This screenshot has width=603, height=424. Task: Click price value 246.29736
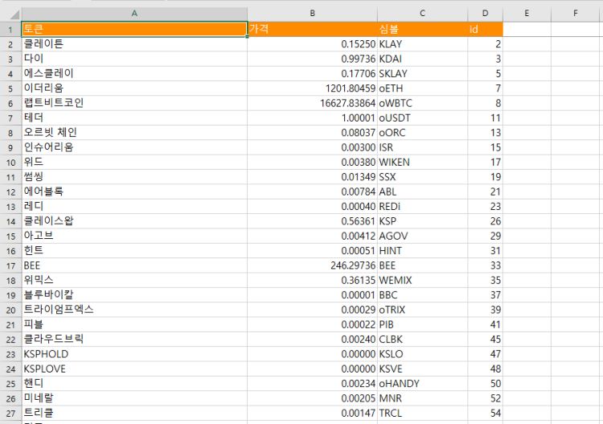312,266
